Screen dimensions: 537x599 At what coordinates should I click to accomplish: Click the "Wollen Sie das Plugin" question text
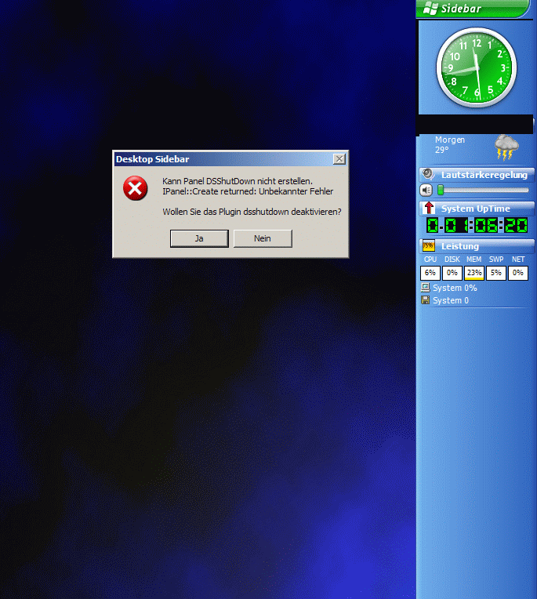252,212
